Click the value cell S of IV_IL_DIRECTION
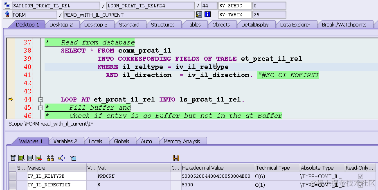 (133, 184)
